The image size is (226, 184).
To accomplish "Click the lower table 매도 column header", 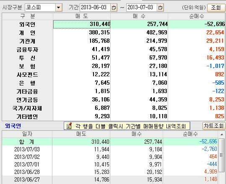I will pos(81,134).
